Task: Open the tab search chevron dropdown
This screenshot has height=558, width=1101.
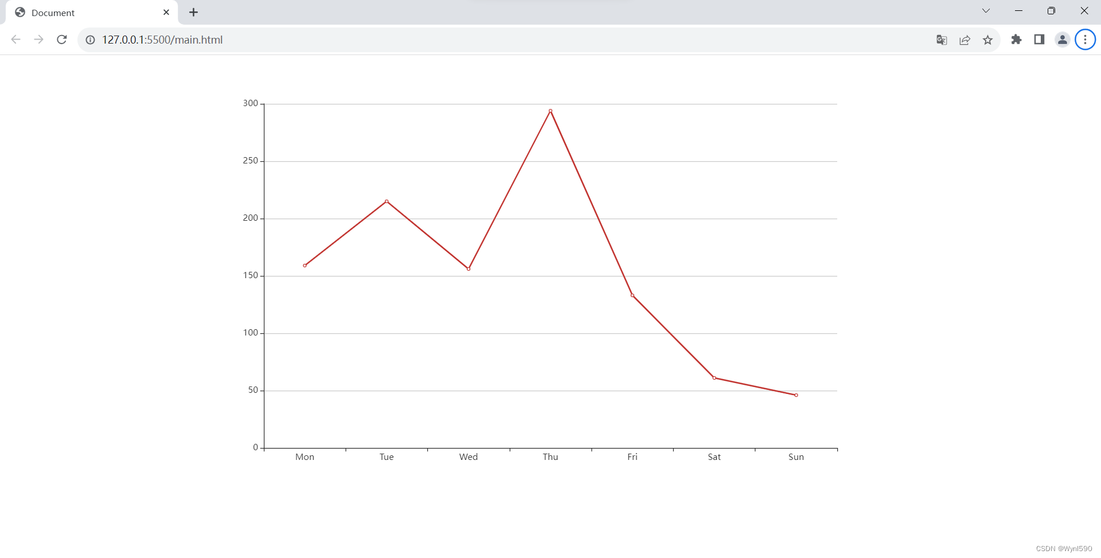Action: [986, 10]
